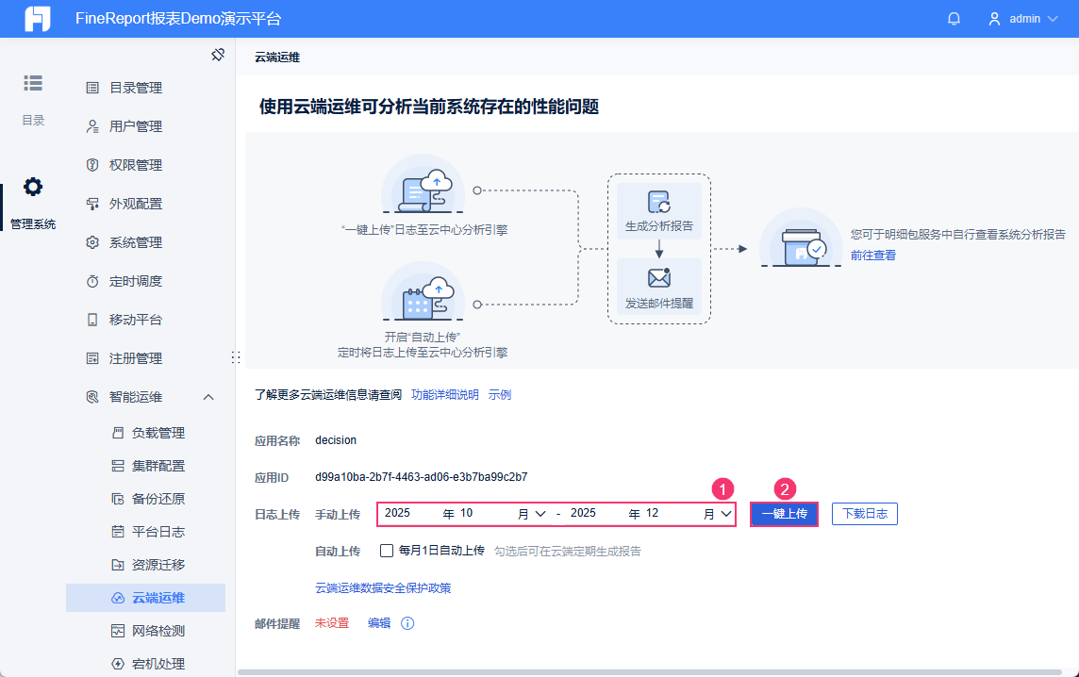Click the 发送邮件提醒 envelope icon
Screen dimensions: 1079x677
[x=658, y=277]
